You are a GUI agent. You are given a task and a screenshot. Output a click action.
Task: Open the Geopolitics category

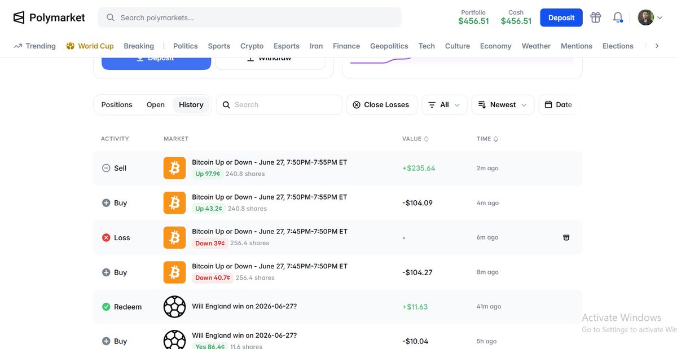click(x=389, y=46)
